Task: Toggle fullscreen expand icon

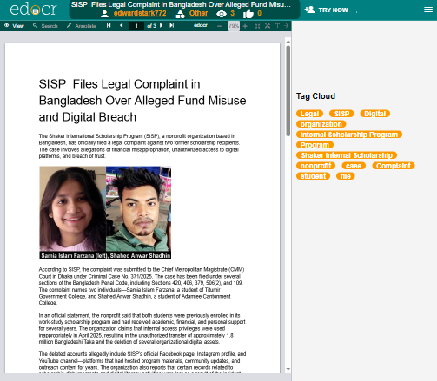Action: (268, 26)
